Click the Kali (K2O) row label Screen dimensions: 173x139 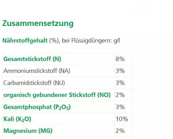click(17, 119)
